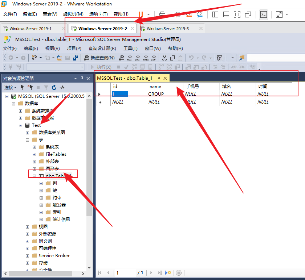Click SSMS quick launch search box

[276, 58]
